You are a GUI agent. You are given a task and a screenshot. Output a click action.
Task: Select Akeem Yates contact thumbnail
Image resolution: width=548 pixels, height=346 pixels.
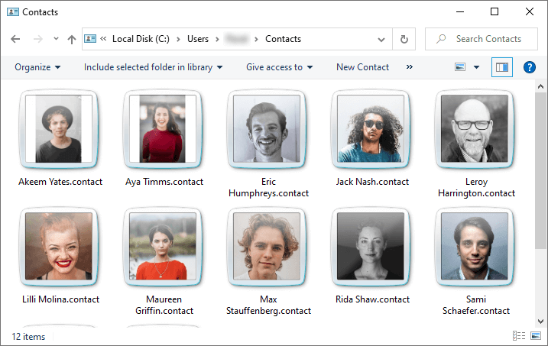[59, 129]
